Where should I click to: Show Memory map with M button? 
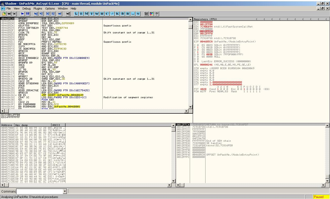(x=86, y=14)
